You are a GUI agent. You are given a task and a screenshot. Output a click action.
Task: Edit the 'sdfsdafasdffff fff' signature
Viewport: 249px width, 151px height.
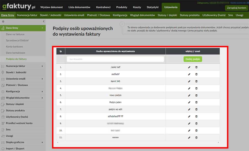tap(189, 116)
